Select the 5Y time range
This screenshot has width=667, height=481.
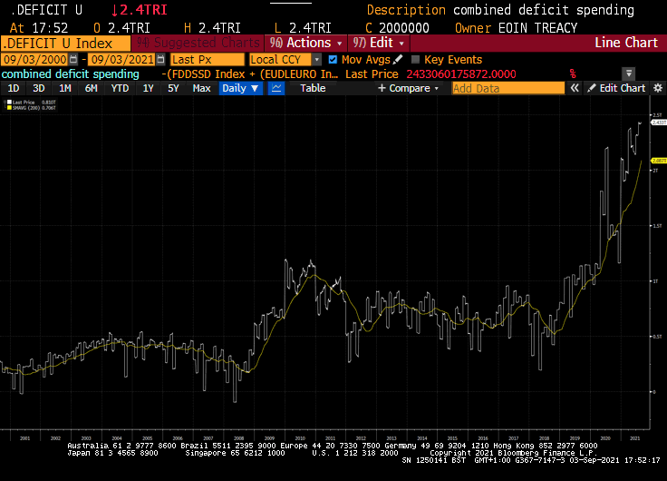pos(173,88)
